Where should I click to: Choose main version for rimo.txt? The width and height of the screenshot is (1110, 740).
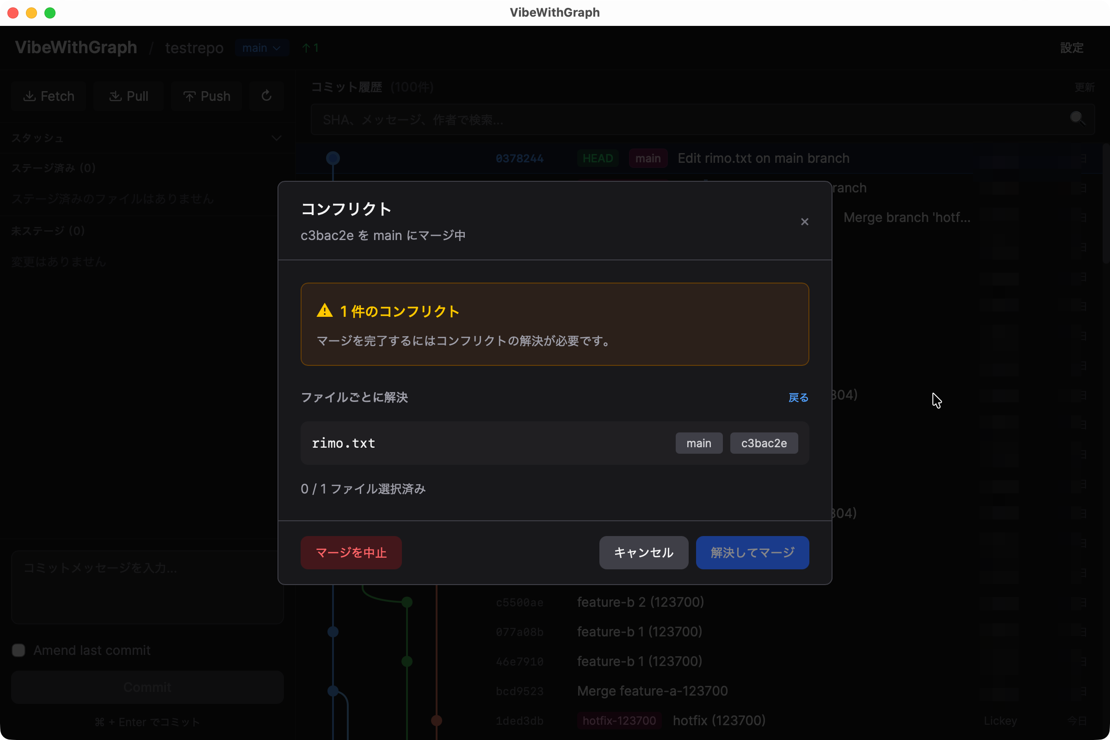click(698, 443)
